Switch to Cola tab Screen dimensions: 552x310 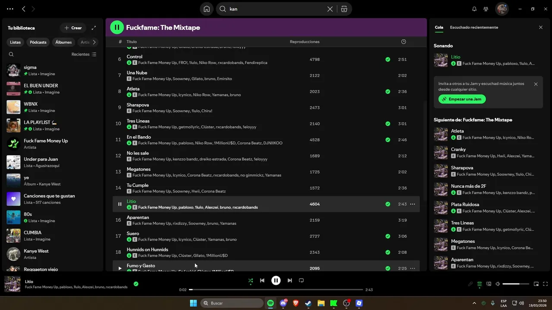(x=439, y=27)
